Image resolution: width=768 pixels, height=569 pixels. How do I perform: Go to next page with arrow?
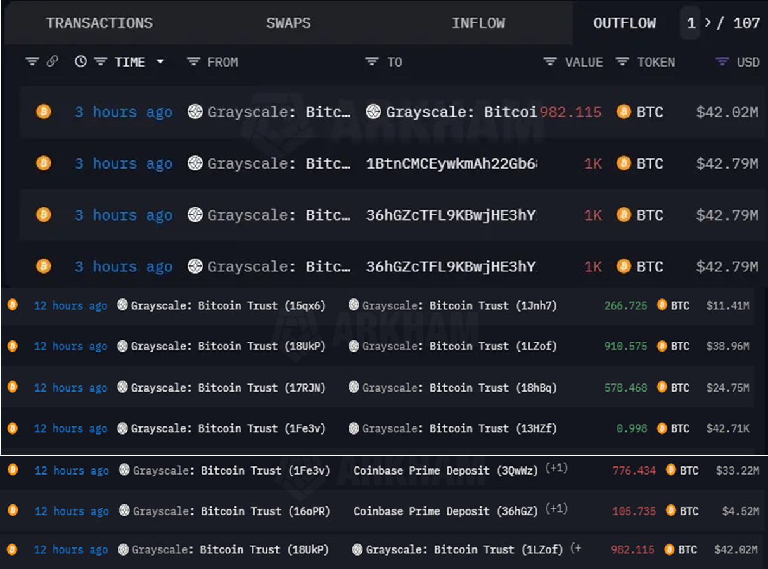(708, 23)
